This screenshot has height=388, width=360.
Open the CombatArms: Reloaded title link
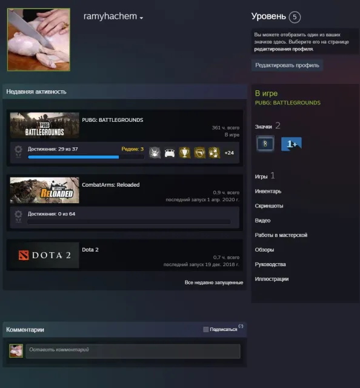pyautogui.click(x=110, y=185)
